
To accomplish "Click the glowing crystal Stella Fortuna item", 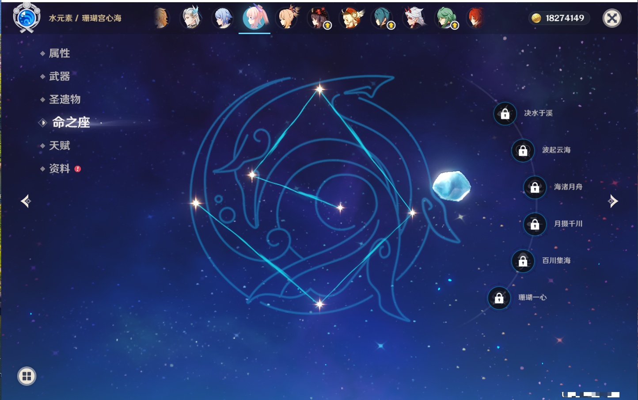I will click(x=451, y=186).
